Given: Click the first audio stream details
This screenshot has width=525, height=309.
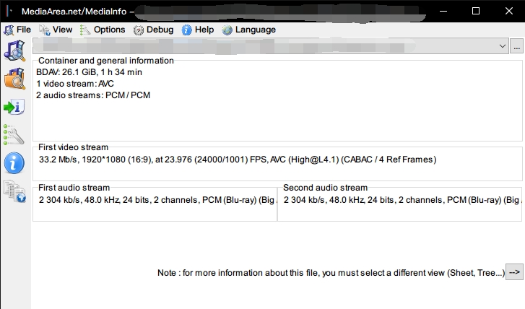Looking at the screenshot, I should [x=155, y=199].
